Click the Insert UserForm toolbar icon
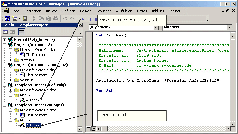The height and width of the screenshot is (134, 238). coord(14,19)
